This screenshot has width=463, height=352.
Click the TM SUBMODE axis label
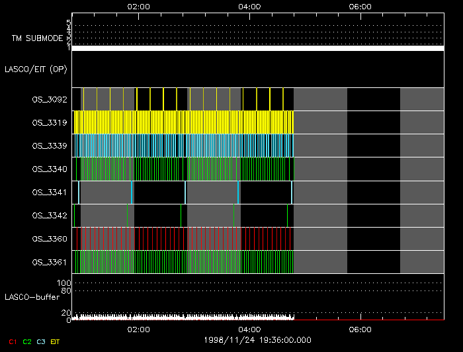(37, 38)
